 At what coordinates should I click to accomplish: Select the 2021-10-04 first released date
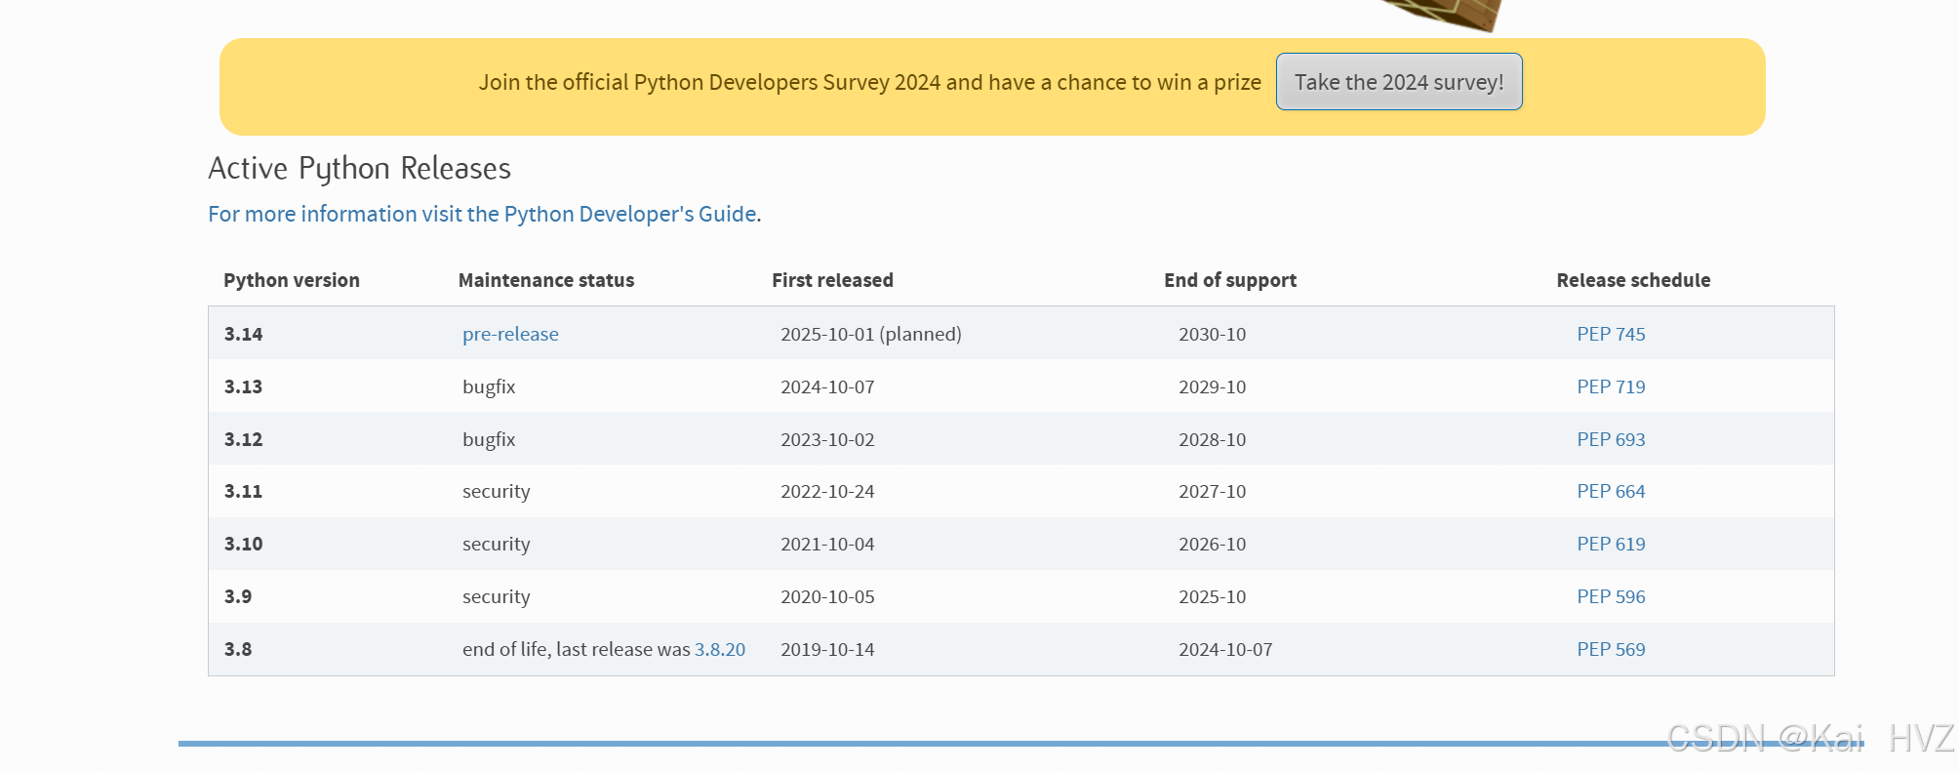click(x=827, y=544)
